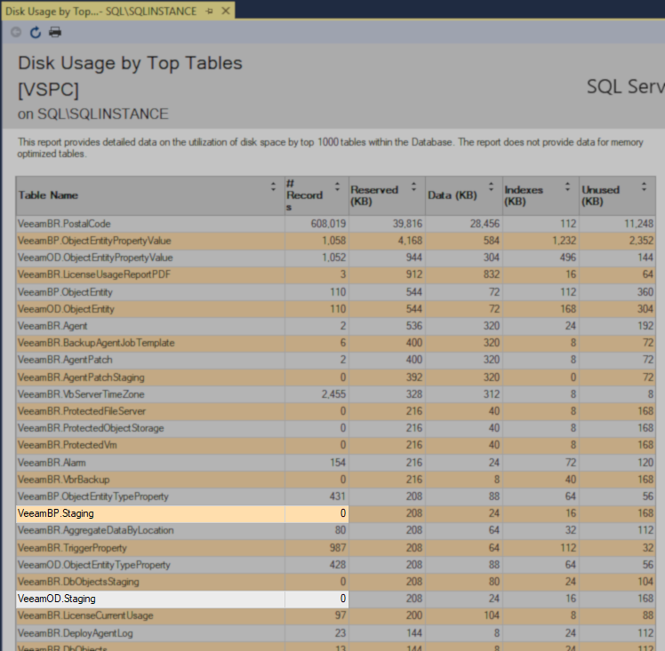Image resolution: width=665 pixels, height=651 pixels.
Task: Sort by Unused (KB) column arrows
Action: tap(644, 187)
